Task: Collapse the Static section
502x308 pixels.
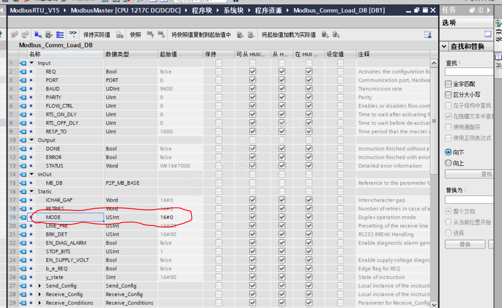Action: [31, 192]
